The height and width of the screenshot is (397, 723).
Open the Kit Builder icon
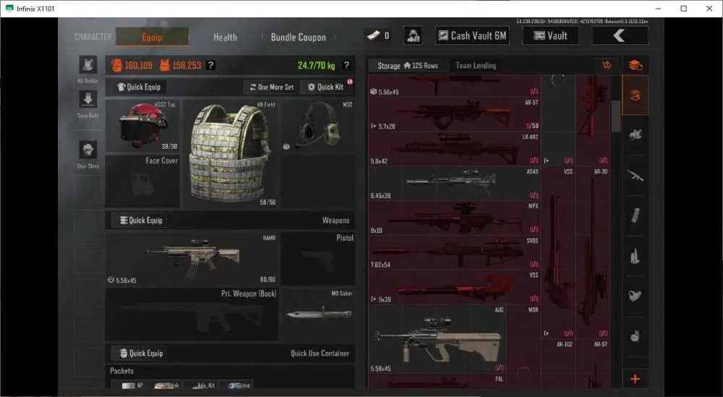[87, 65]
